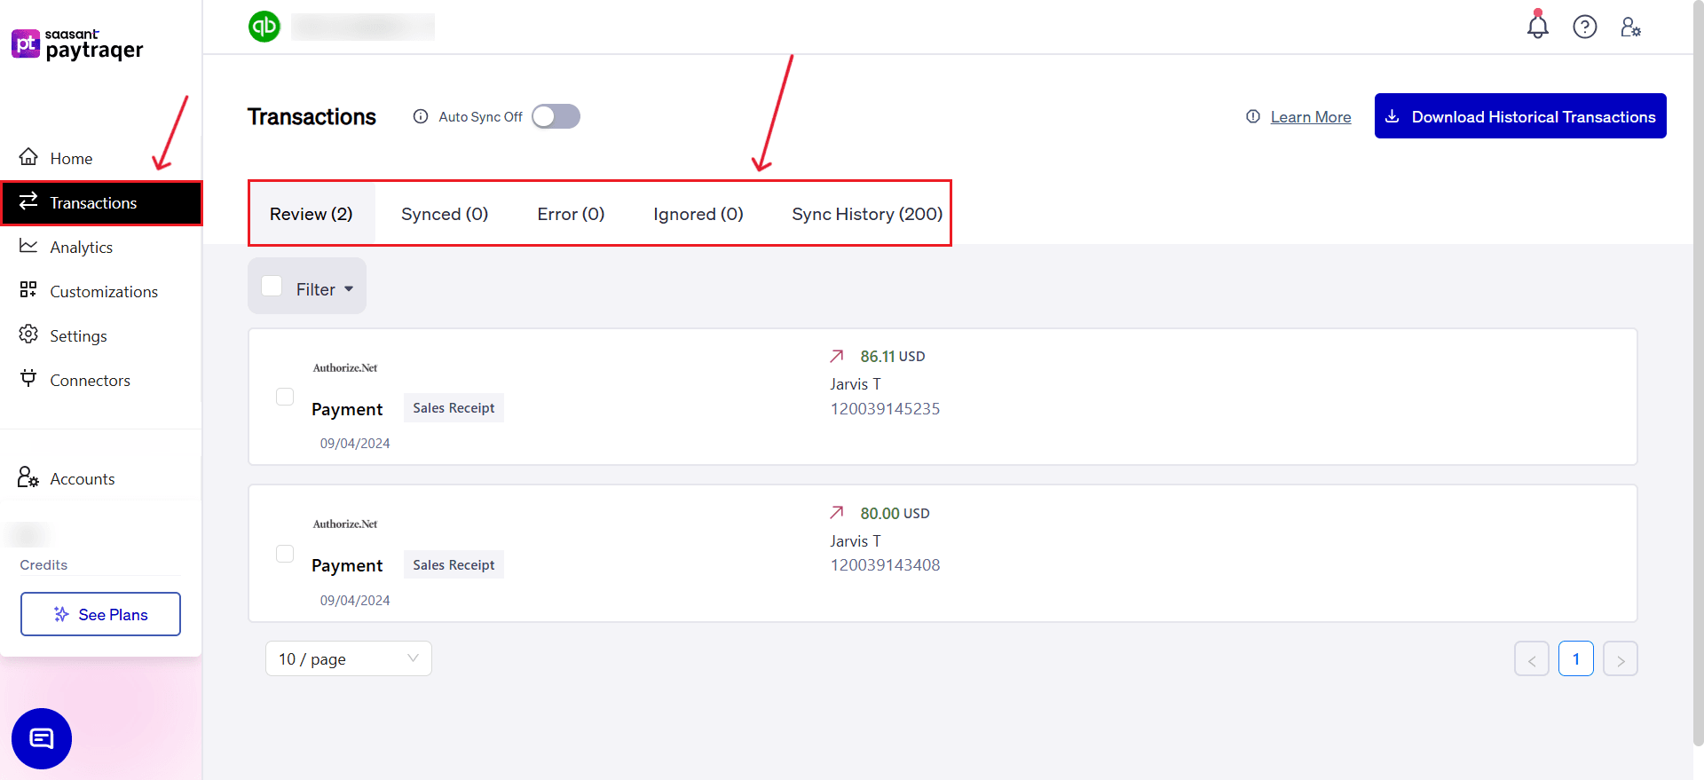Click Download Historical Transactions button
The width and height of the screenshot is (1704, 780).
[x=1520, y=116]
